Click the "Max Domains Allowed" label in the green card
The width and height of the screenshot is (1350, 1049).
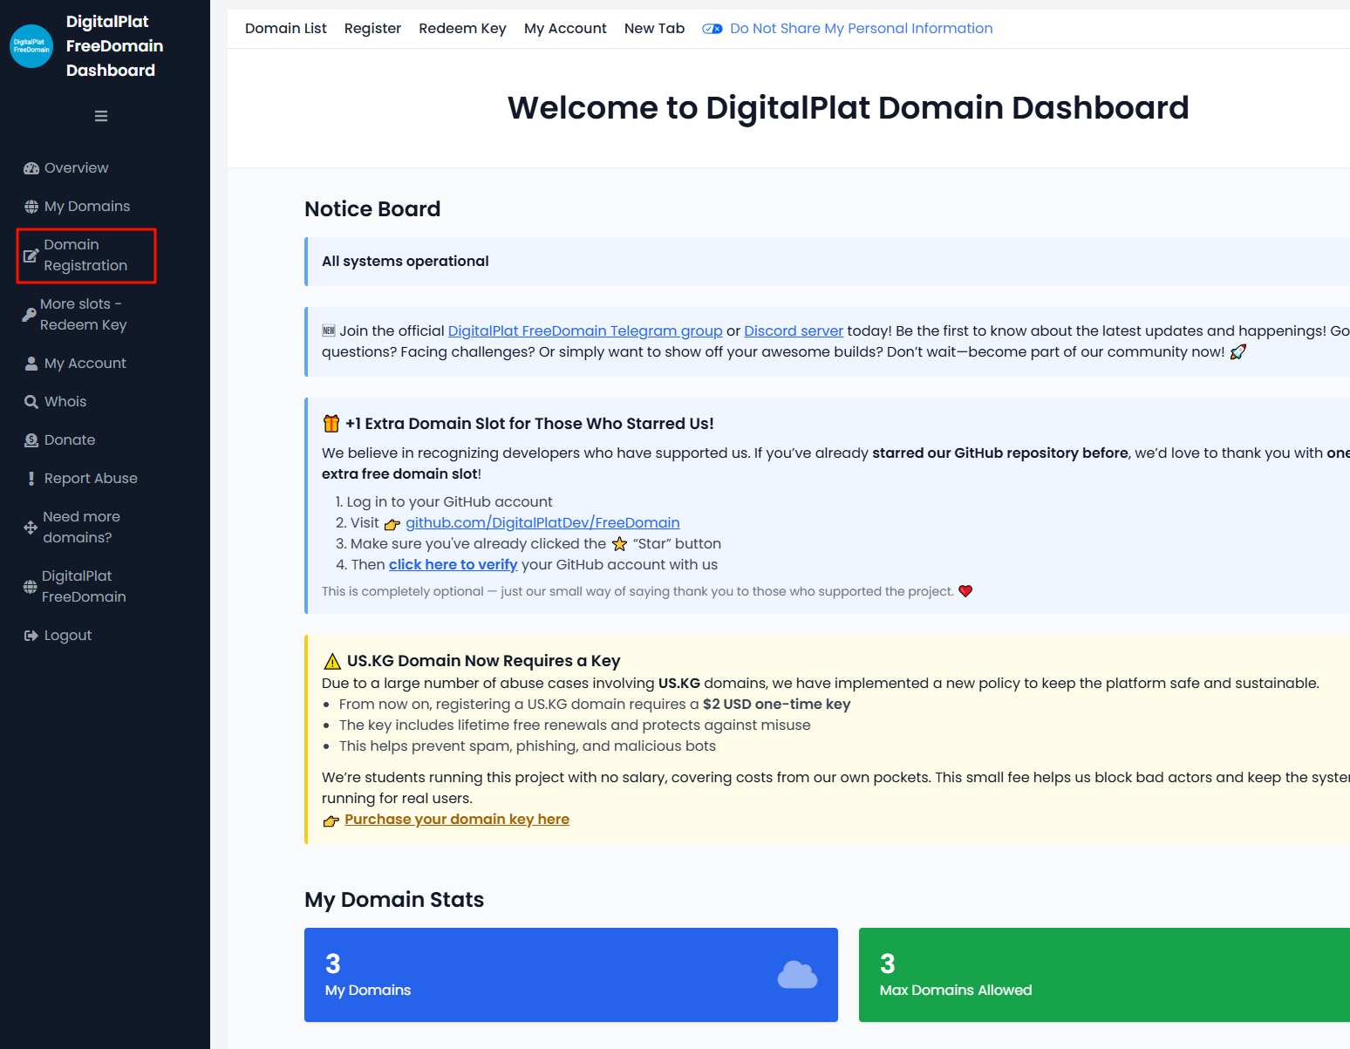pyautogui.click(x=956, y=991)
